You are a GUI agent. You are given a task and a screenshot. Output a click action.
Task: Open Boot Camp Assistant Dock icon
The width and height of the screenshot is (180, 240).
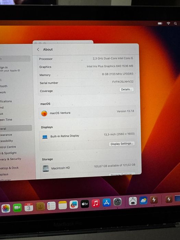click(133, 201)
